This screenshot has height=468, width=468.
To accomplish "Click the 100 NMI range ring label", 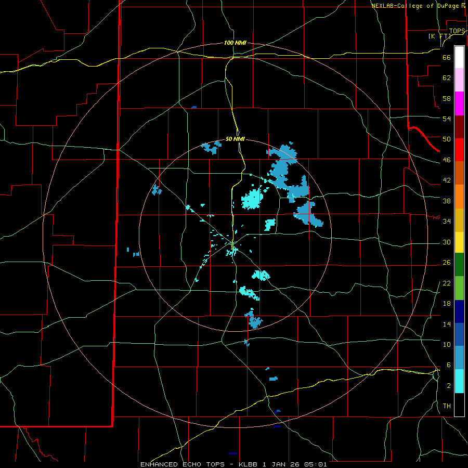I will (x=235, y=43).
